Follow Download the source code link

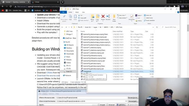tap(48, 75)
